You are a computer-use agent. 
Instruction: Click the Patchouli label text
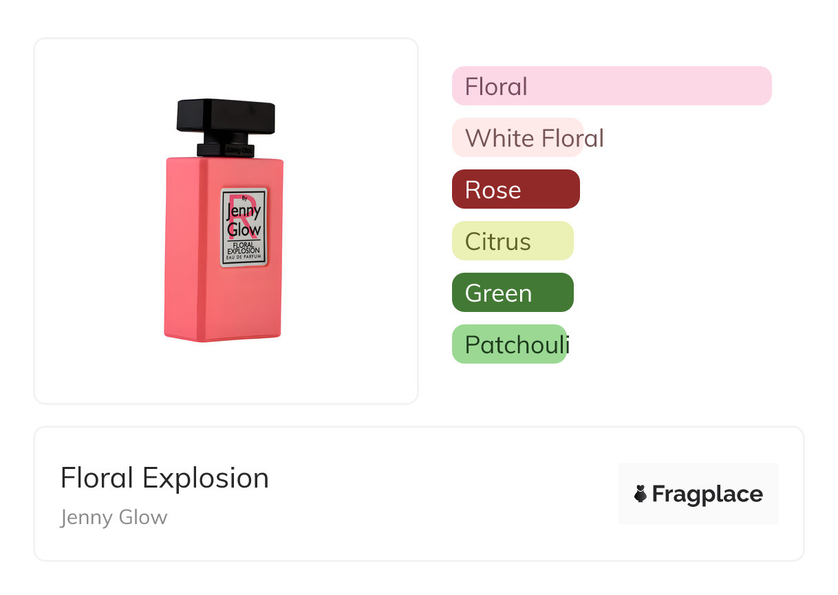point(517,344)
